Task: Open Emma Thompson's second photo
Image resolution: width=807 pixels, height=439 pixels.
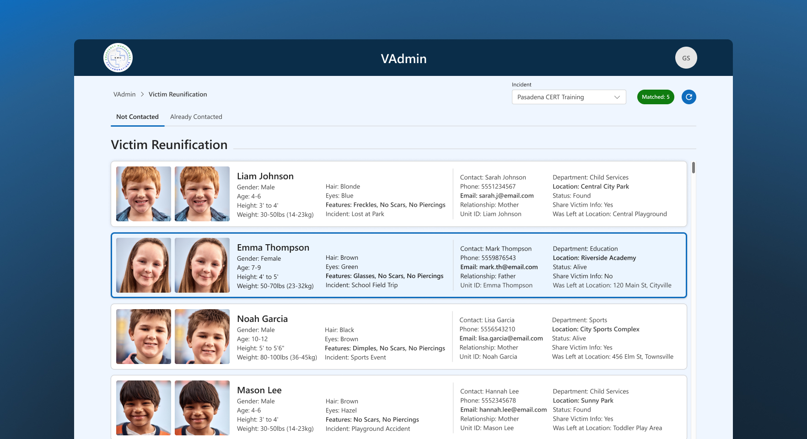Action: (x=202, y=265)
